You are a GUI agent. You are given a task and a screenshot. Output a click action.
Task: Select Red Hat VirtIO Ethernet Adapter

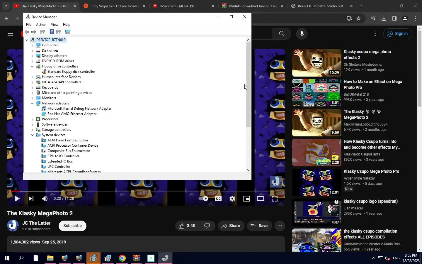(x=72, y=114)
